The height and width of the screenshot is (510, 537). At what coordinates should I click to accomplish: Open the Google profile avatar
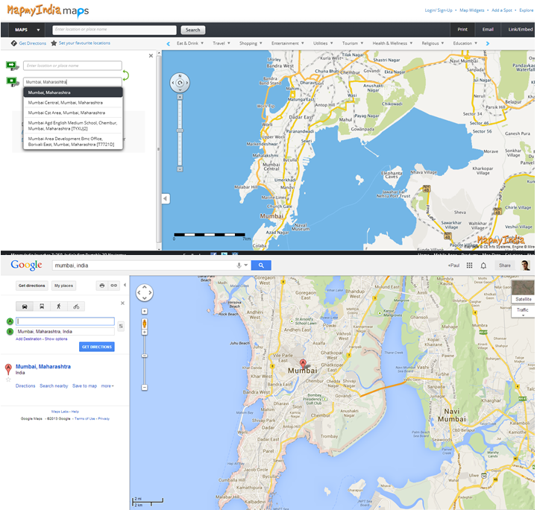(525, 265)
